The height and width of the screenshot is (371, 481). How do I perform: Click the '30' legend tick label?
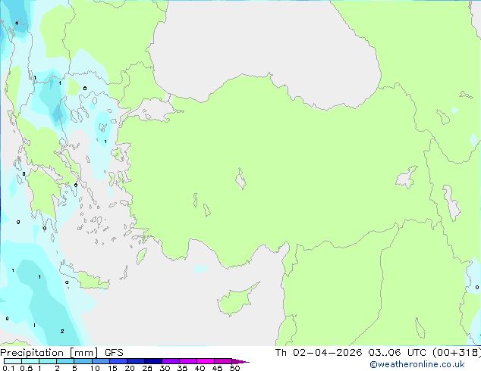point(165,368)
